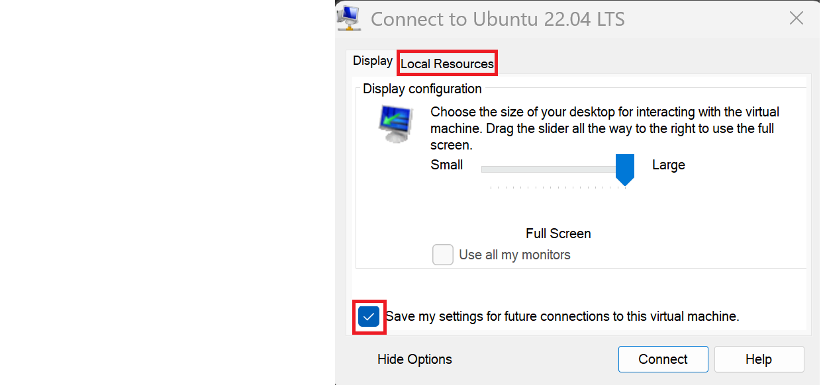The height and width of the screenshot is (385, 821).
Task: Enable the Use all my monitors checkbox
Action: [443, 255]
